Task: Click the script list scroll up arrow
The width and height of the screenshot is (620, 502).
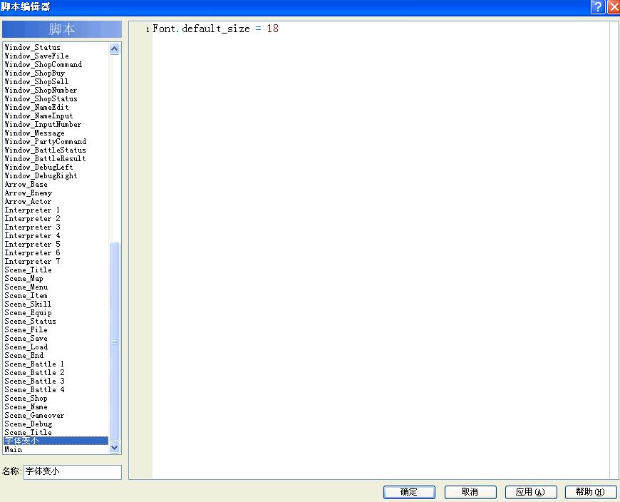Action: 114,49
